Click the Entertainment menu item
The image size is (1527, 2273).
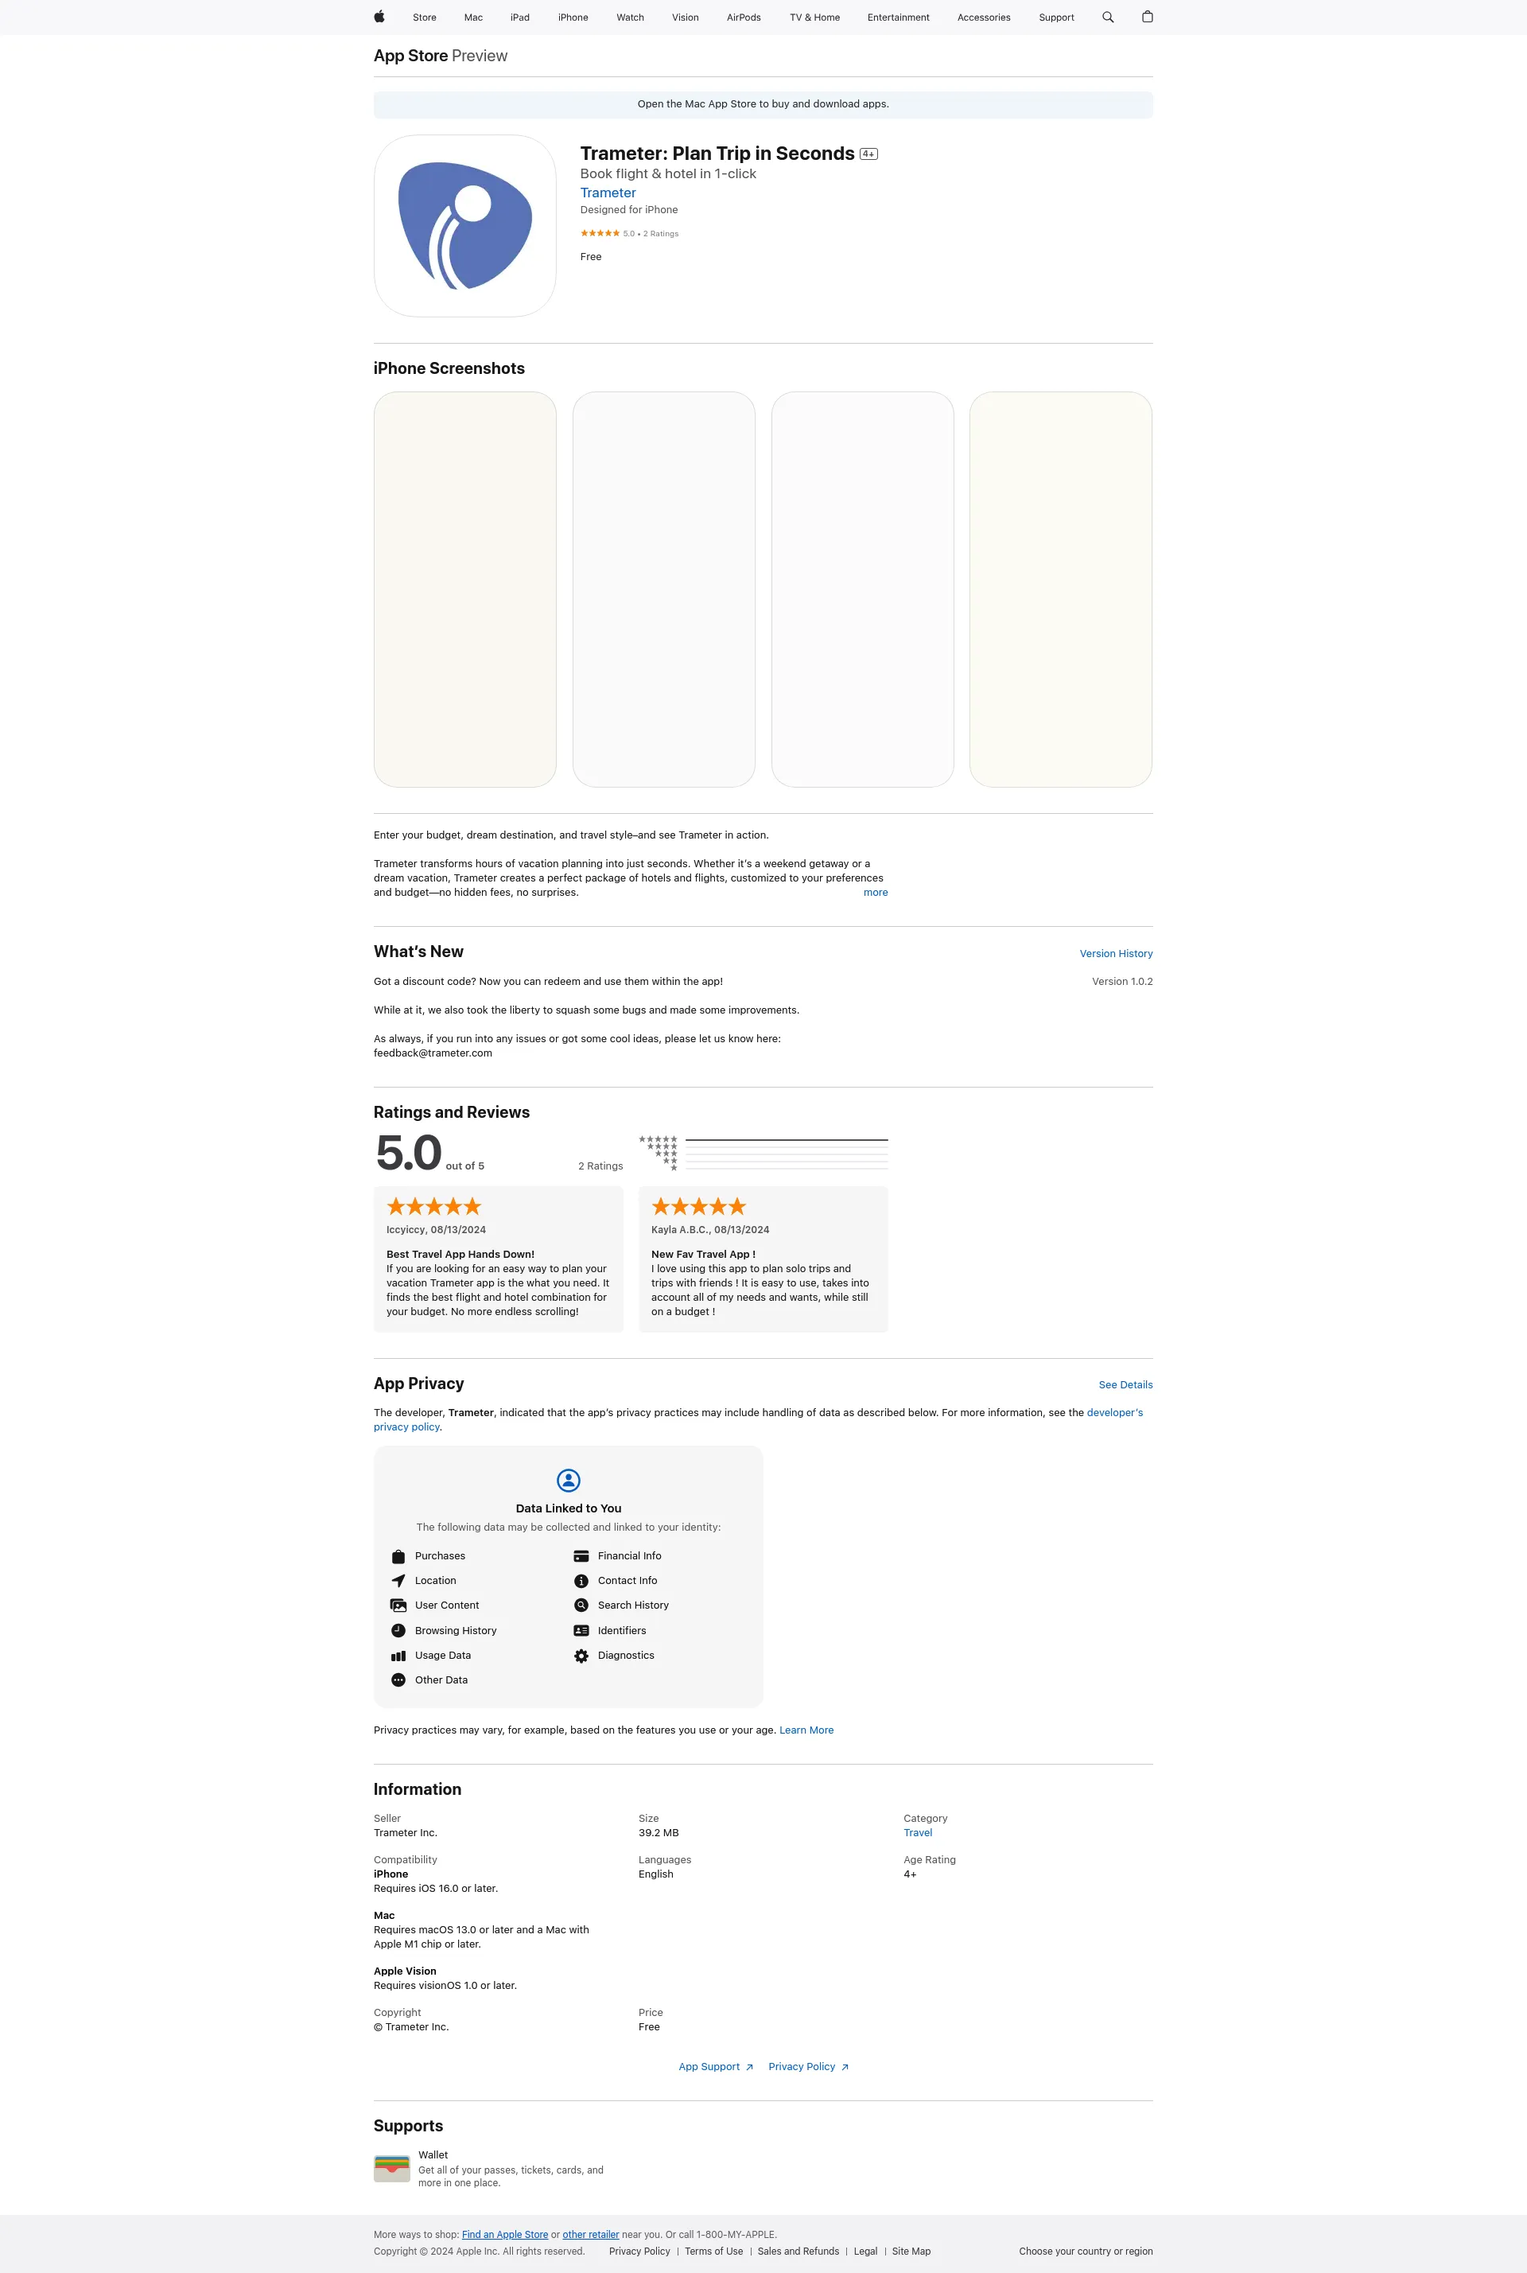pyautogui.click(x=898, y=17)
